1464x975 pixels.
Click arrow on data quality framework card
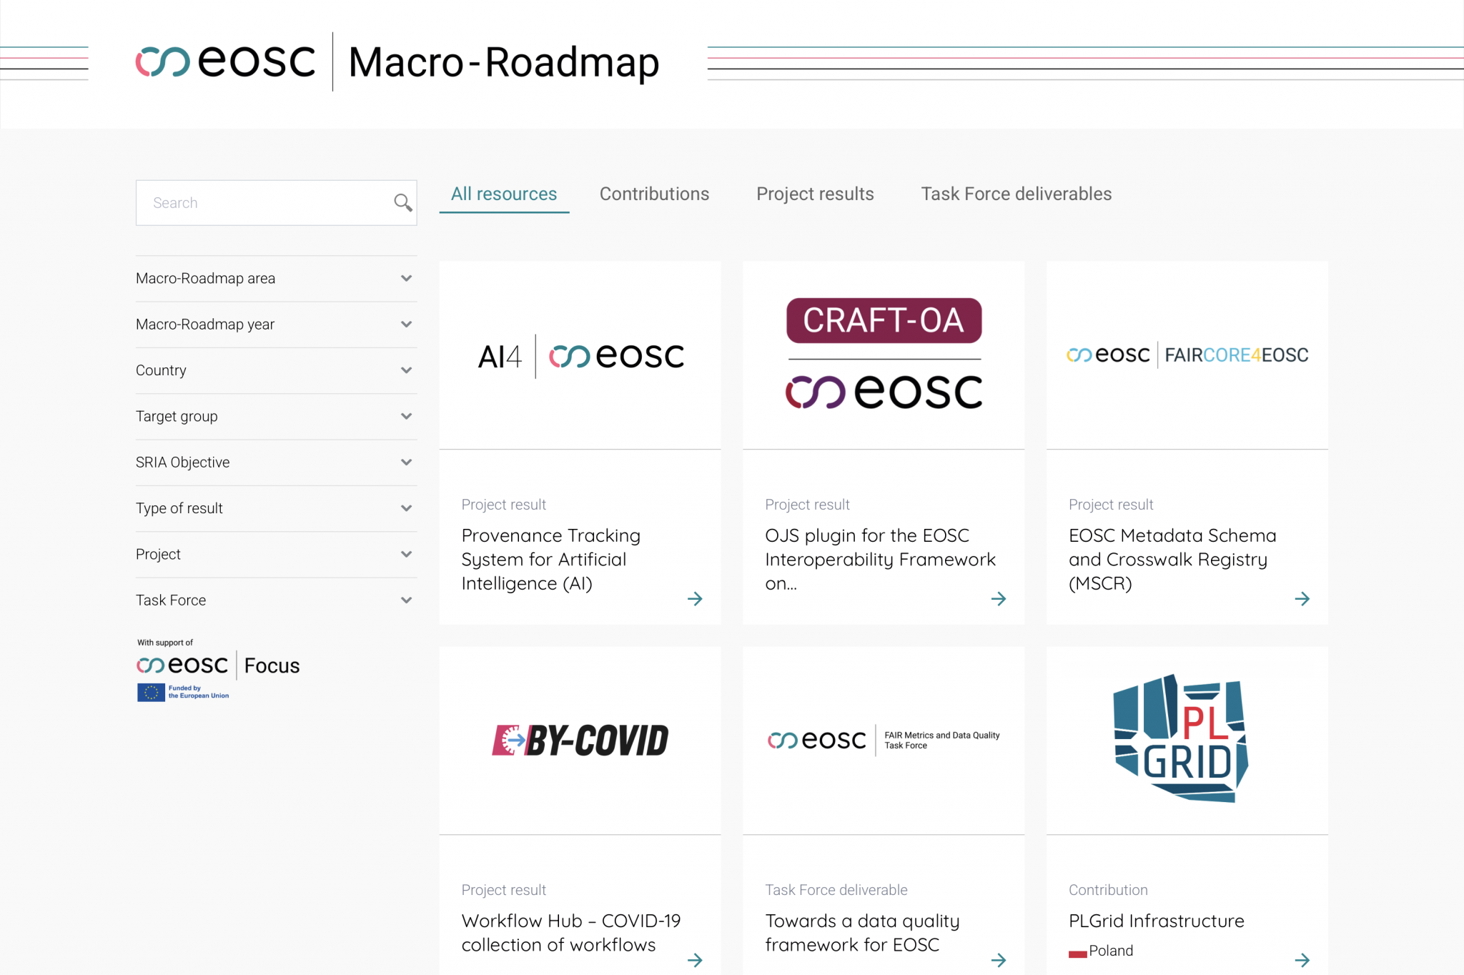pyautogui.click(x=999, y=959)
